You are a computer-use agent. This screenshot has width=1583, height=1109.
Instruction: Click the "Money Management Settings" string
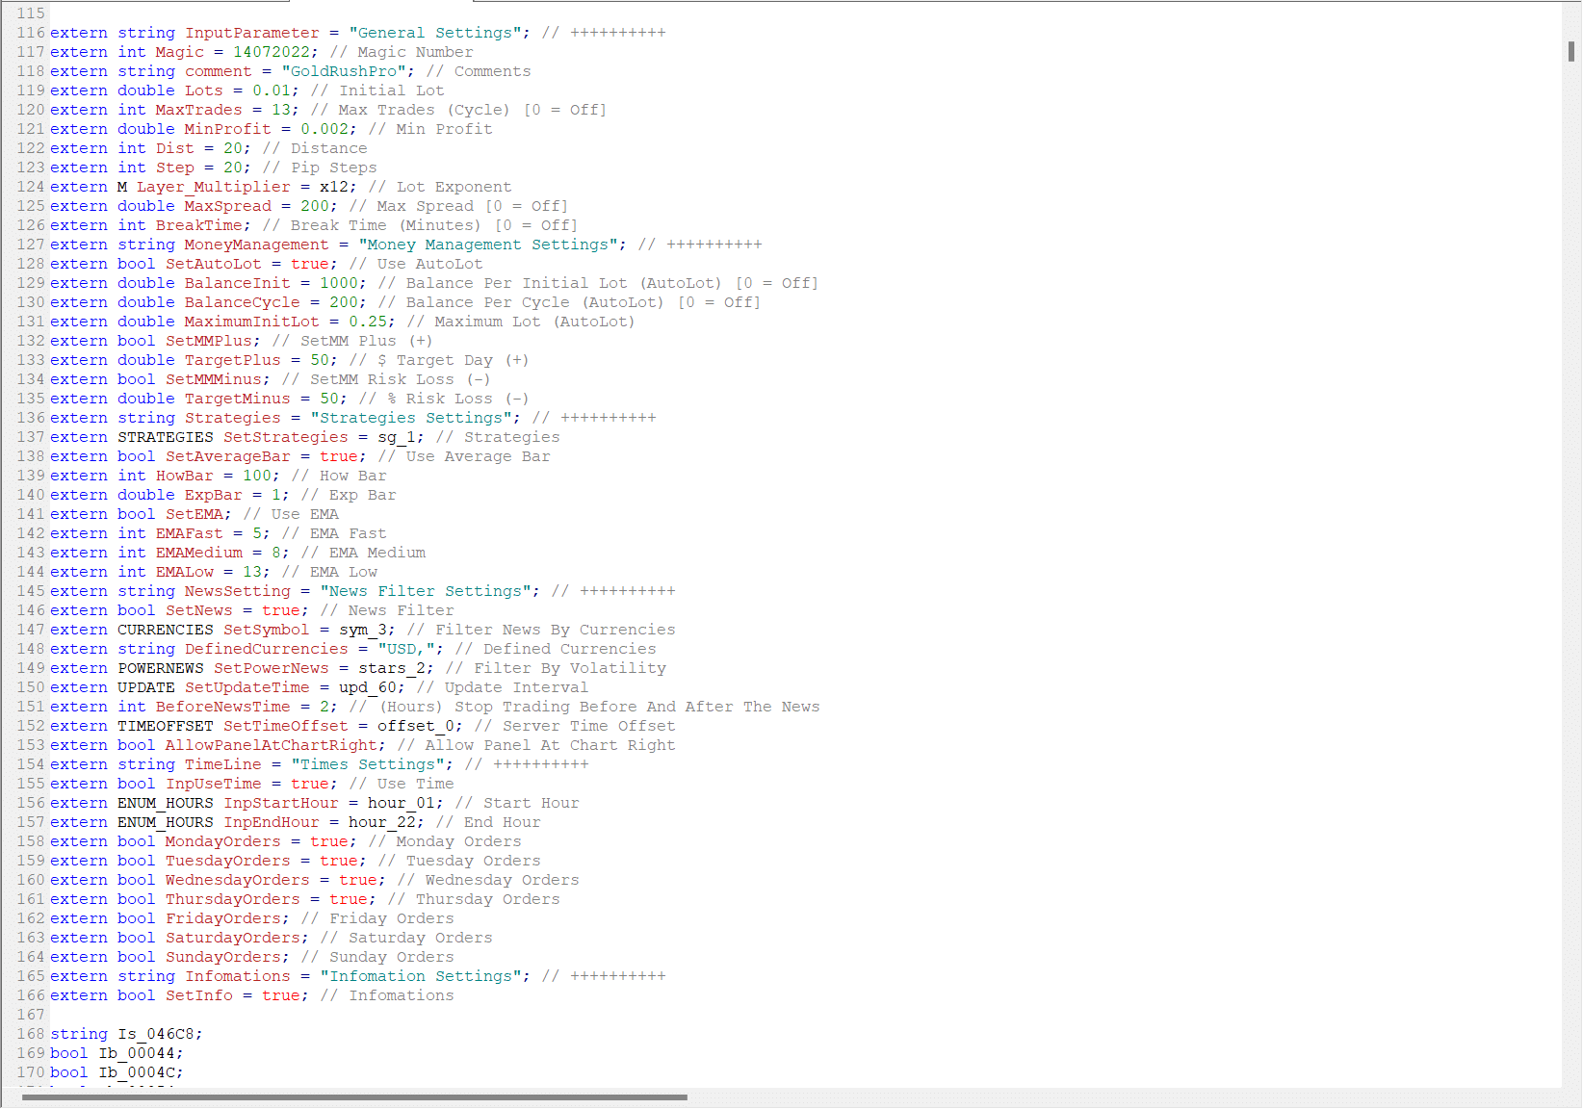tap(487, 245)
